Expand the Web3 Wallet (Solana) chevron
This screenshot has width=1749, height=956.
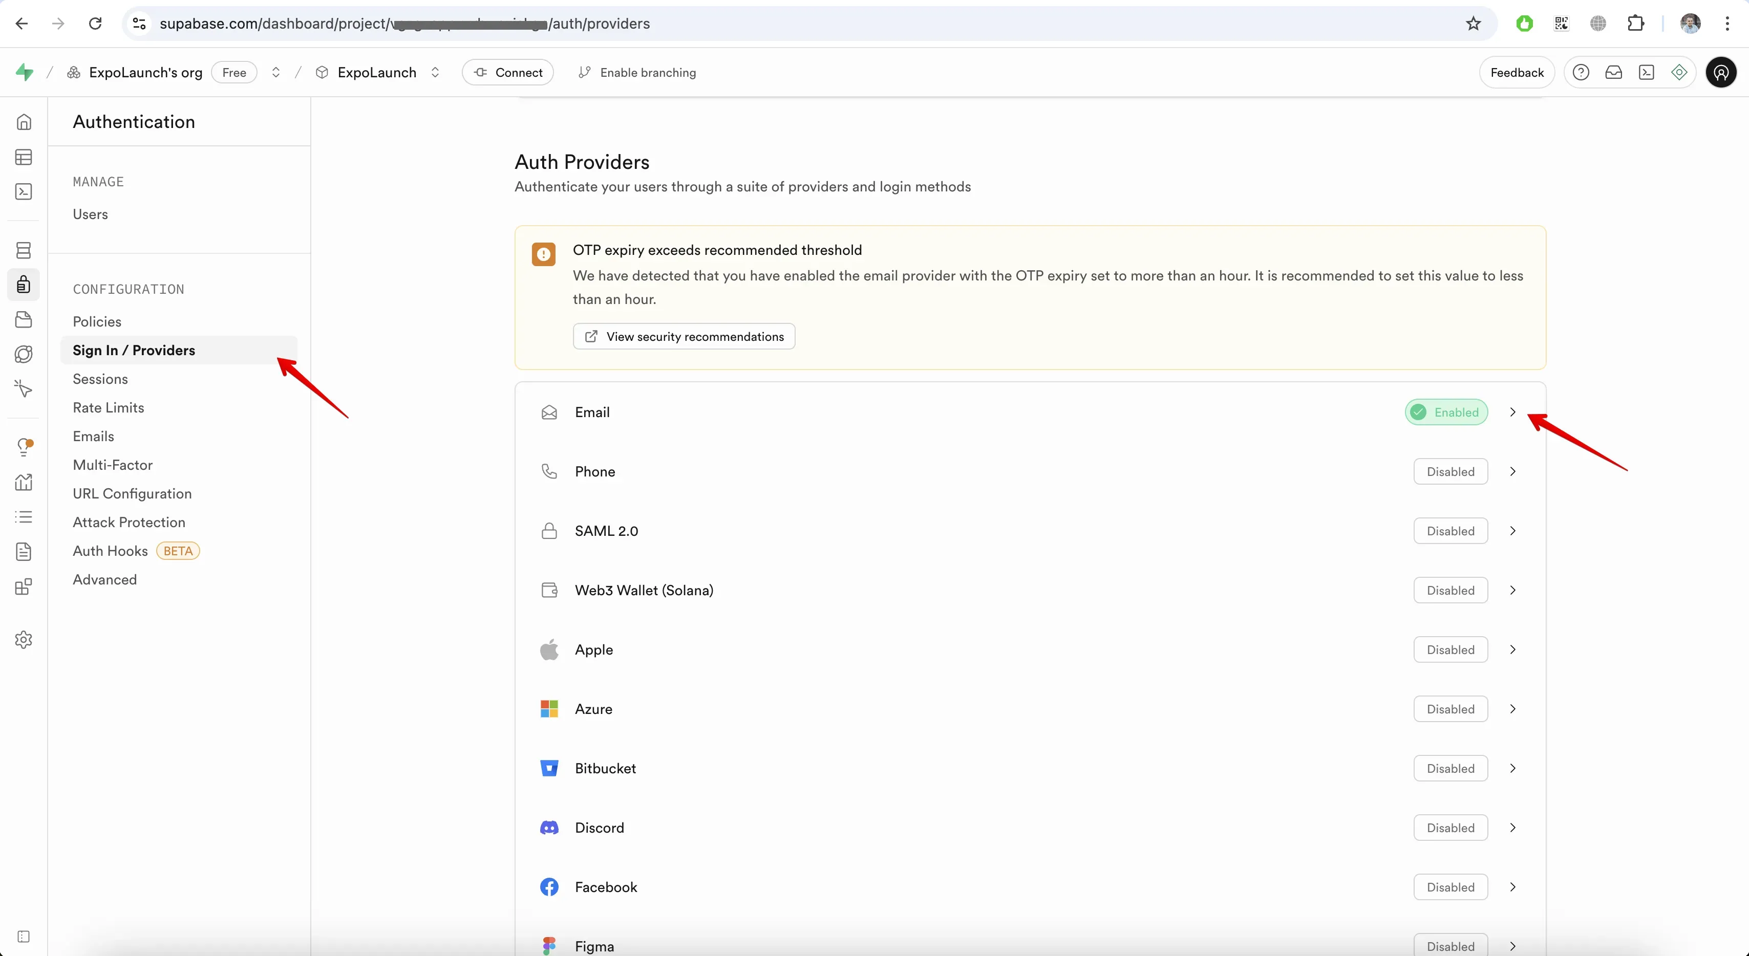click(1513, 590)
